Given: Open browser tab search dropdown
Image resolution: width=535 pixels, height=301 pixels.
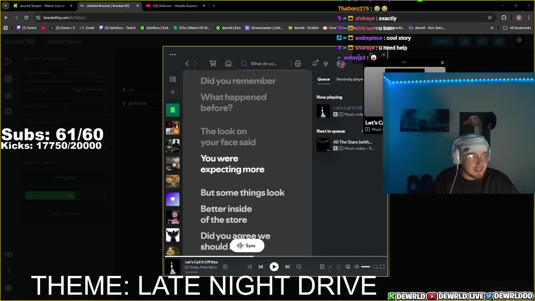Looking at the screenshot, I should click(5, 6).
